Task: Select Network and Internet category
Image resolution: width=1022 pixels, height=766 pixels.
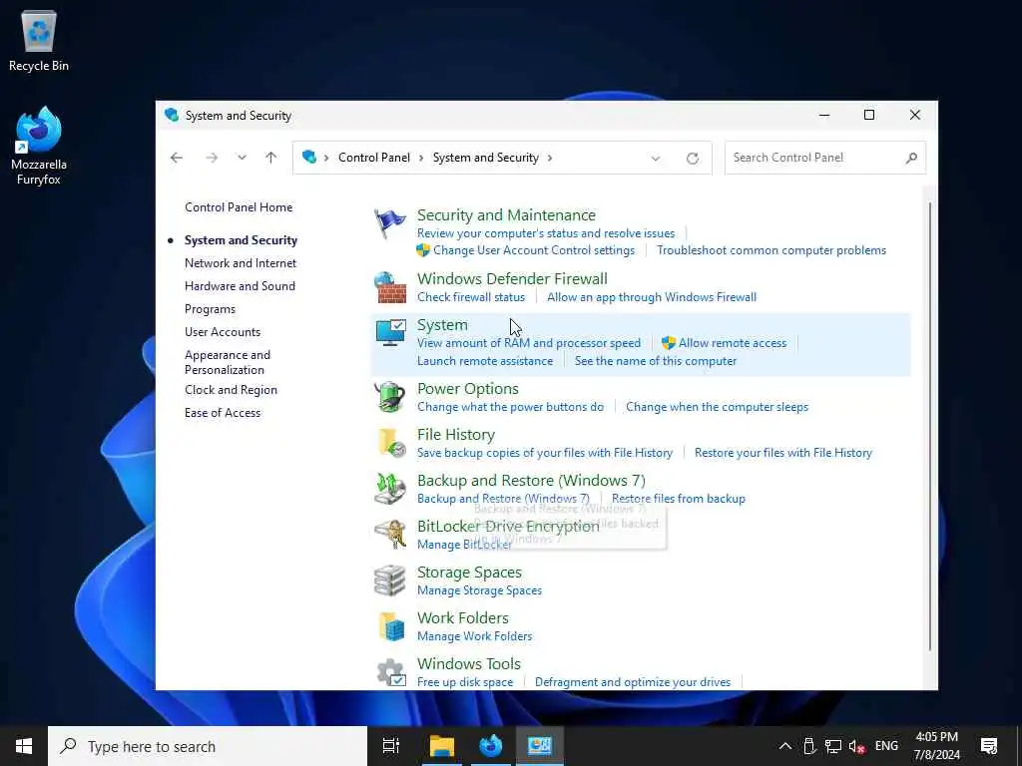Action: click(241, 263)
